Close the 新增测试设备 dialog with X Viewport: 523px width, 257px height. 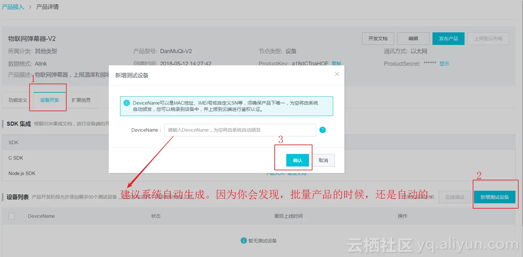337,74
